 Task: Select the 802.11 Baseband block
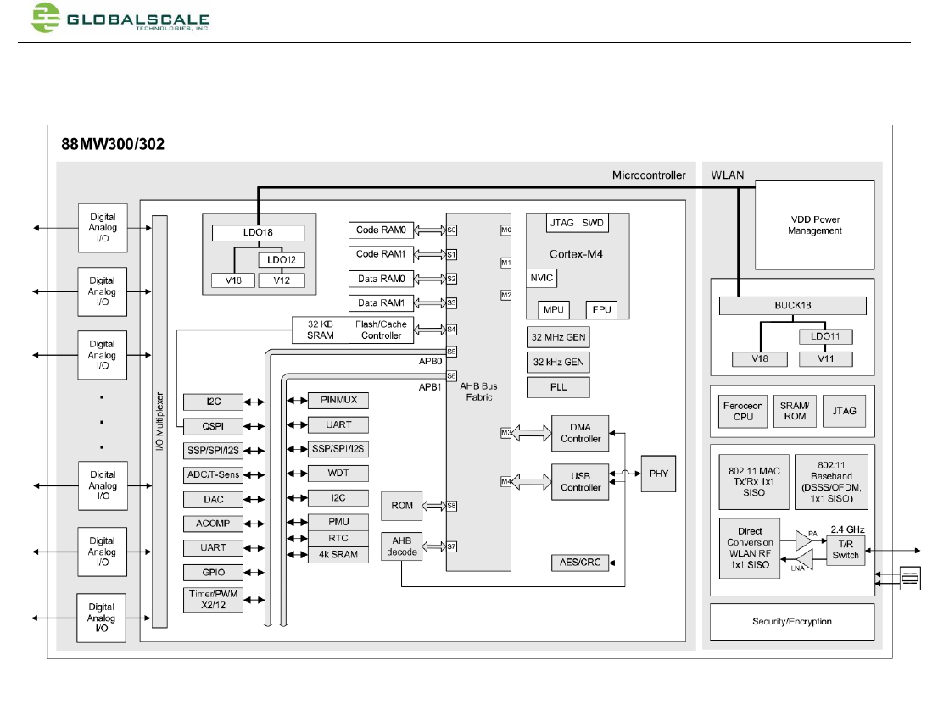pos(831,482)
